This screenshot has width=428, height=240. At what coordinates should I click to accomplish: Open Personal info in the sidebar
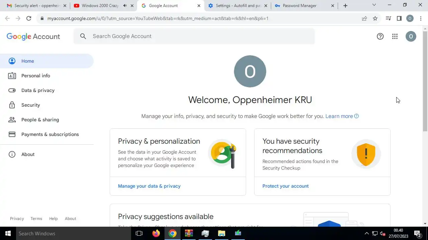click(47, 76)
